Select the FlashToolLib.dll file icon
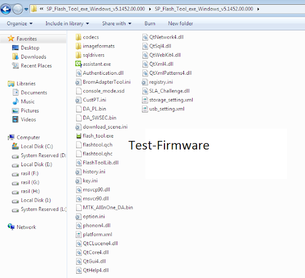This screenshot has width=305, height=278. (79, 163)
